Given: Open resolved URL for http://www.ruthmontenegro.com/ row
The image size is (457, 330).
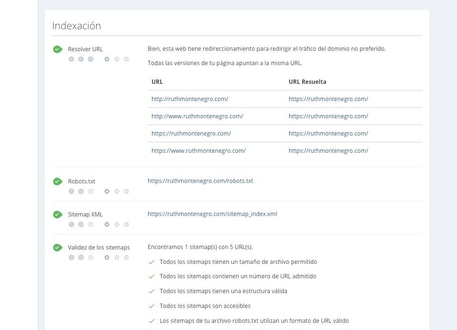Looking at the screenshot, I should pos(328,116).
